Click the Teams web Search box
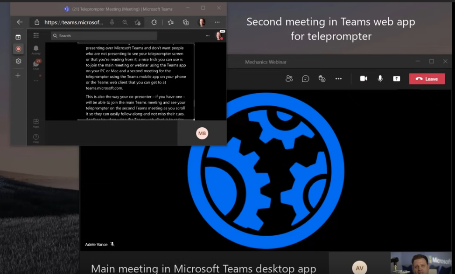The width and height of the screenshot is (455, 274). (104, 35)
